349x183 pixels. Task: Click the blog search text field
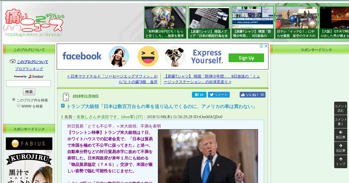[x=29, y=84]
